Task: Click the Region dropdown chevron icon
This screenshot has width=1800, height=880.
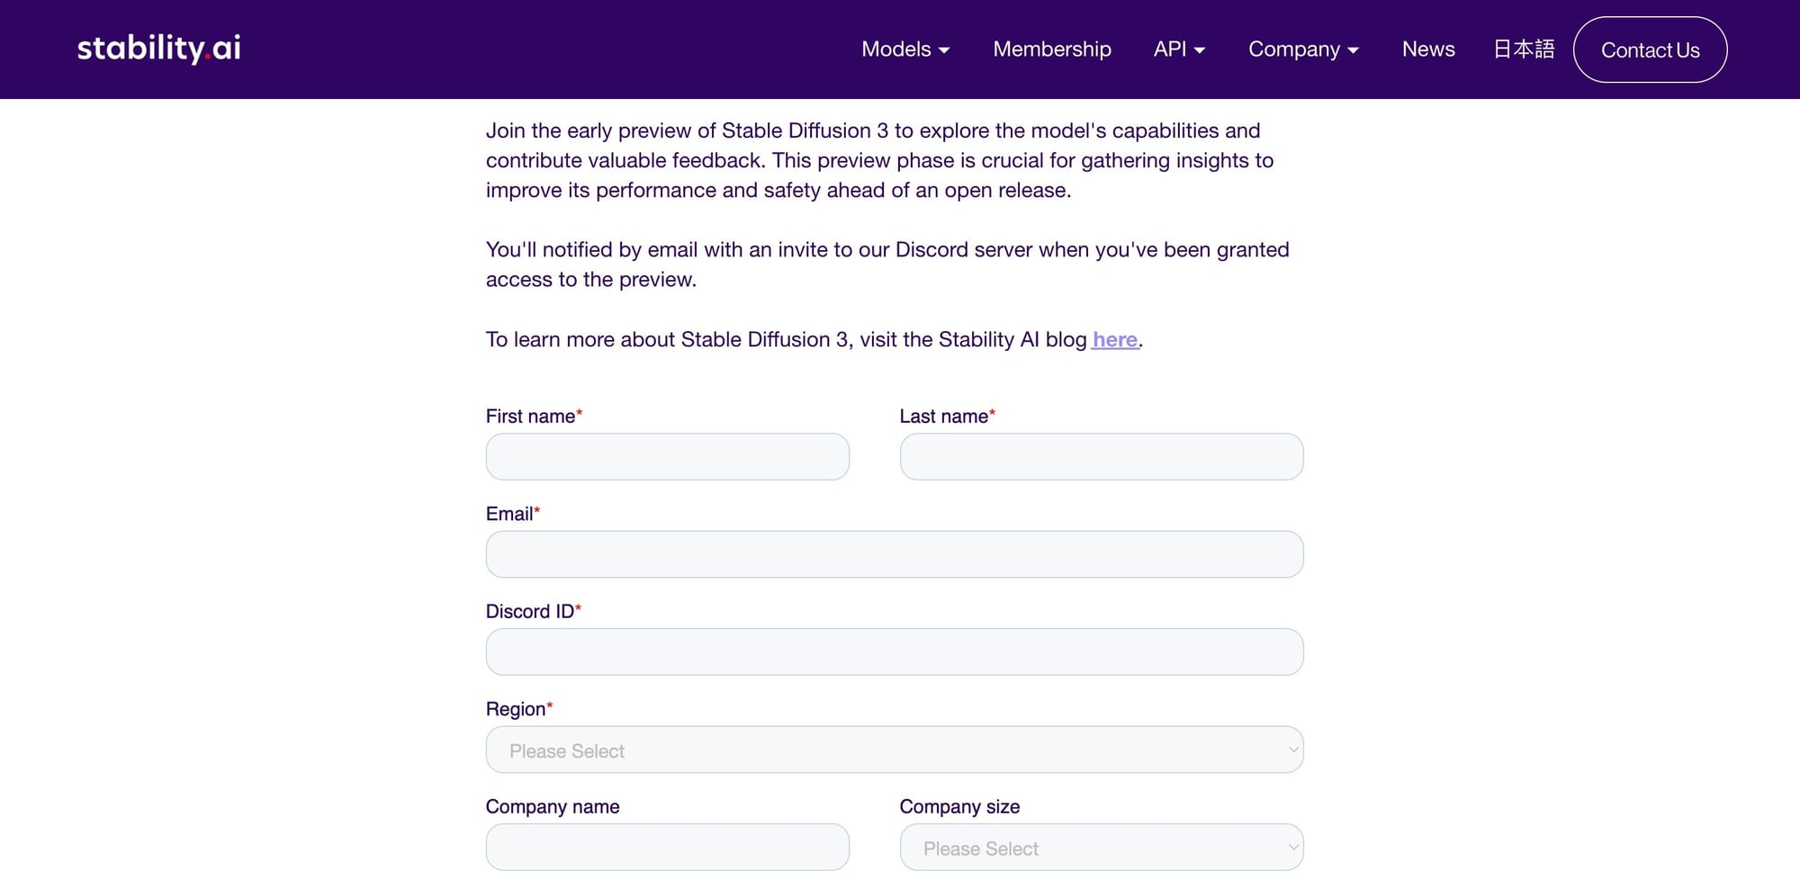Action: (1292, 750)
